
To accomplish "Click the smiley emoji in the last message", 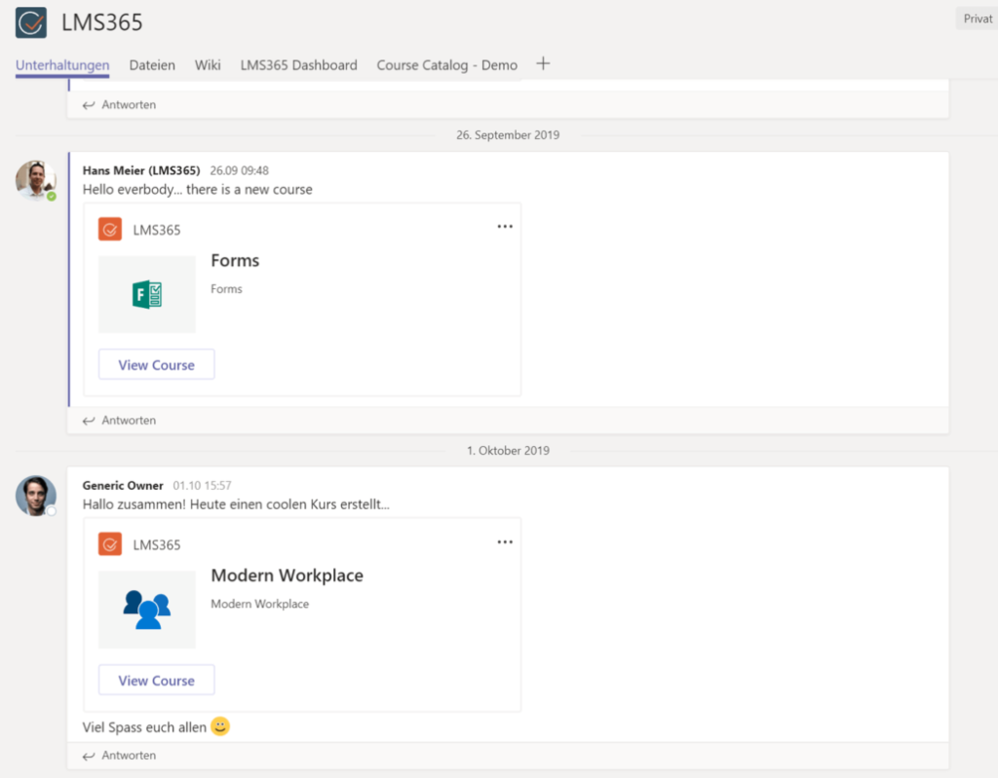I will click(x=218, y=726).
